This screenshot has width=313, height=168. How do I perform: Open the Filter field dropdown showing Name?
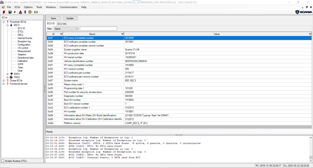pyautogui.click(x=66, y=29)
